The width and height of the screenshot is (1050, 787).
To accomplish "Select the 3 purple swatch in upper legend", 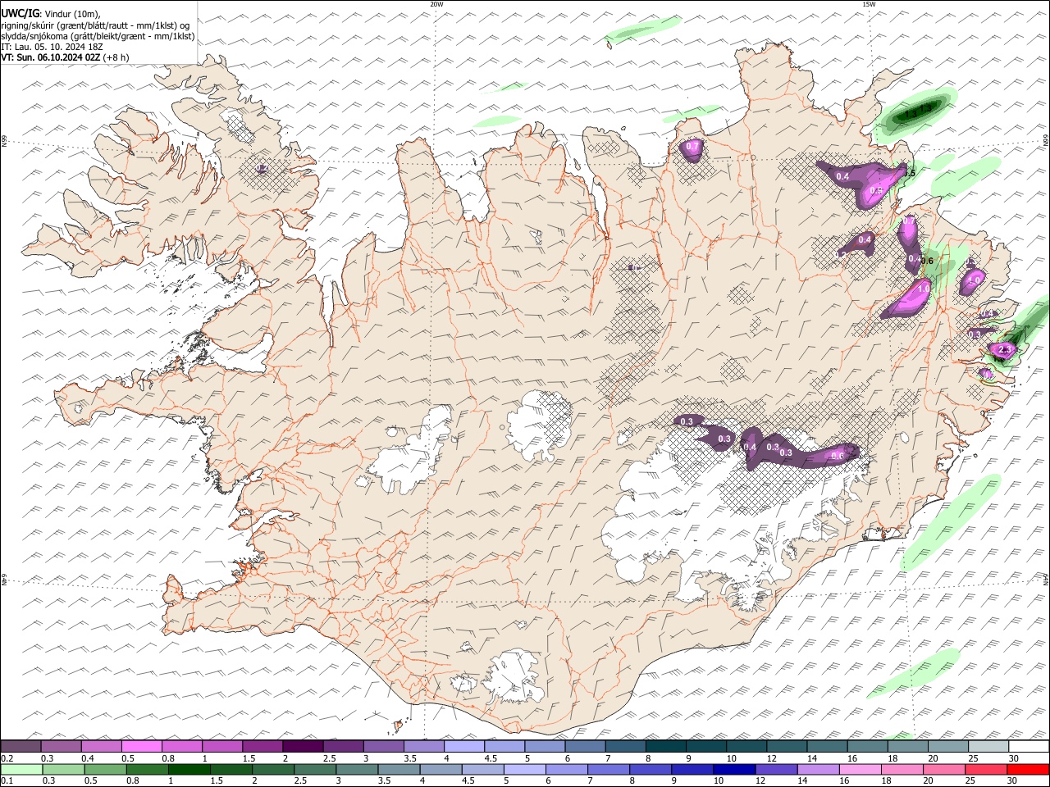I will pyautogui.click(x=382, y=746).
